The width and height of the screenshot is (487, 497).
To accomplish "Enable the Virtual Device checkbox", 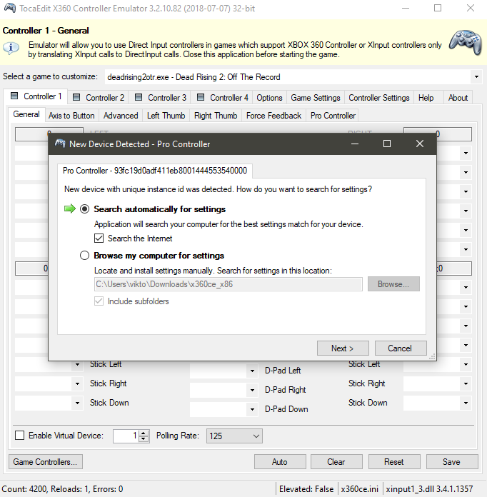I will click(x=20, y=435).
